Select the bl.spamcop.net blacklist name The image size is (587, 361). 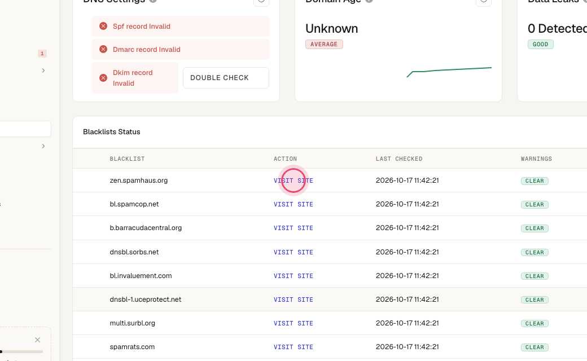coord(134,204)
